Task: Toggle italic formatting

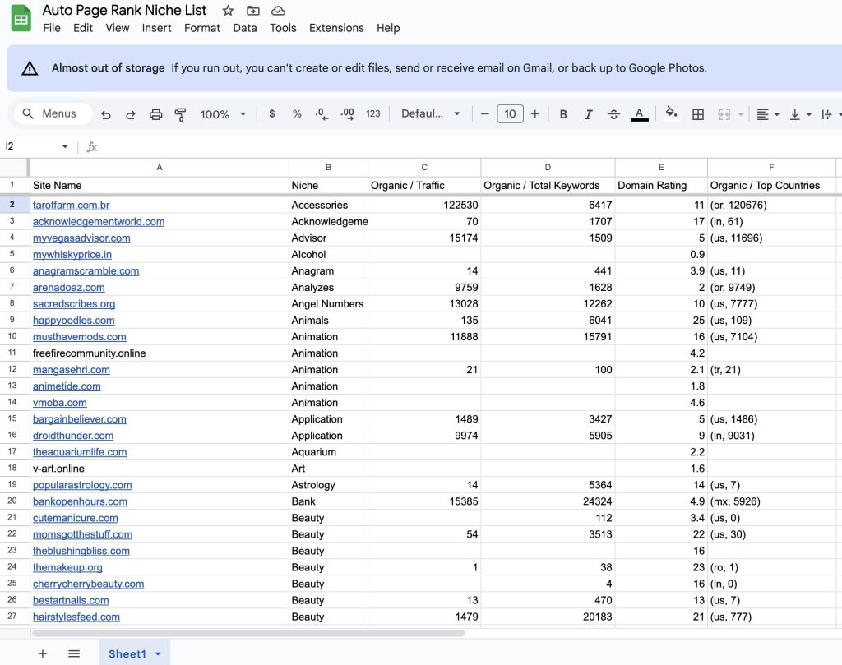Action: click(589, 114)
